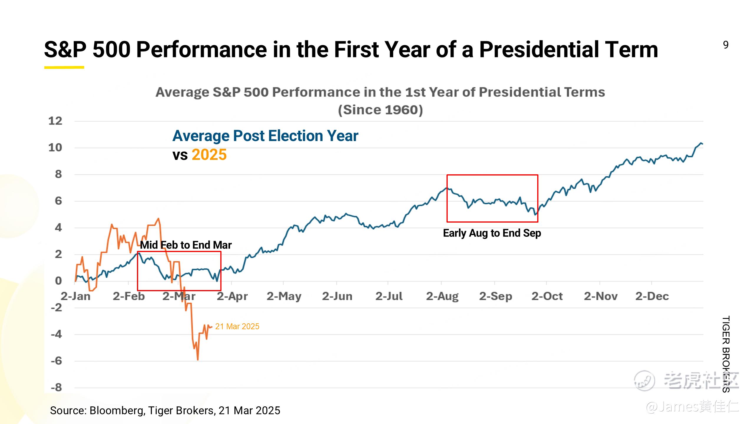The width and height of the screenshot is (754, 424).
Task: Click the y-axis value 12
Action: (x=55, y=121)
